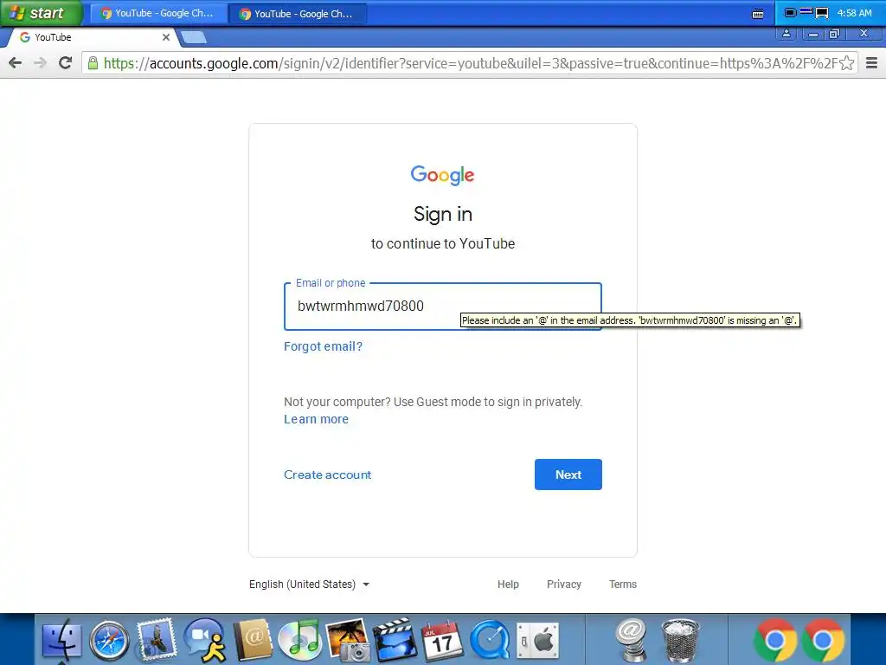Bookmark page with the star icon
This screenshot has width=886, height=665.
click(846, 62)
